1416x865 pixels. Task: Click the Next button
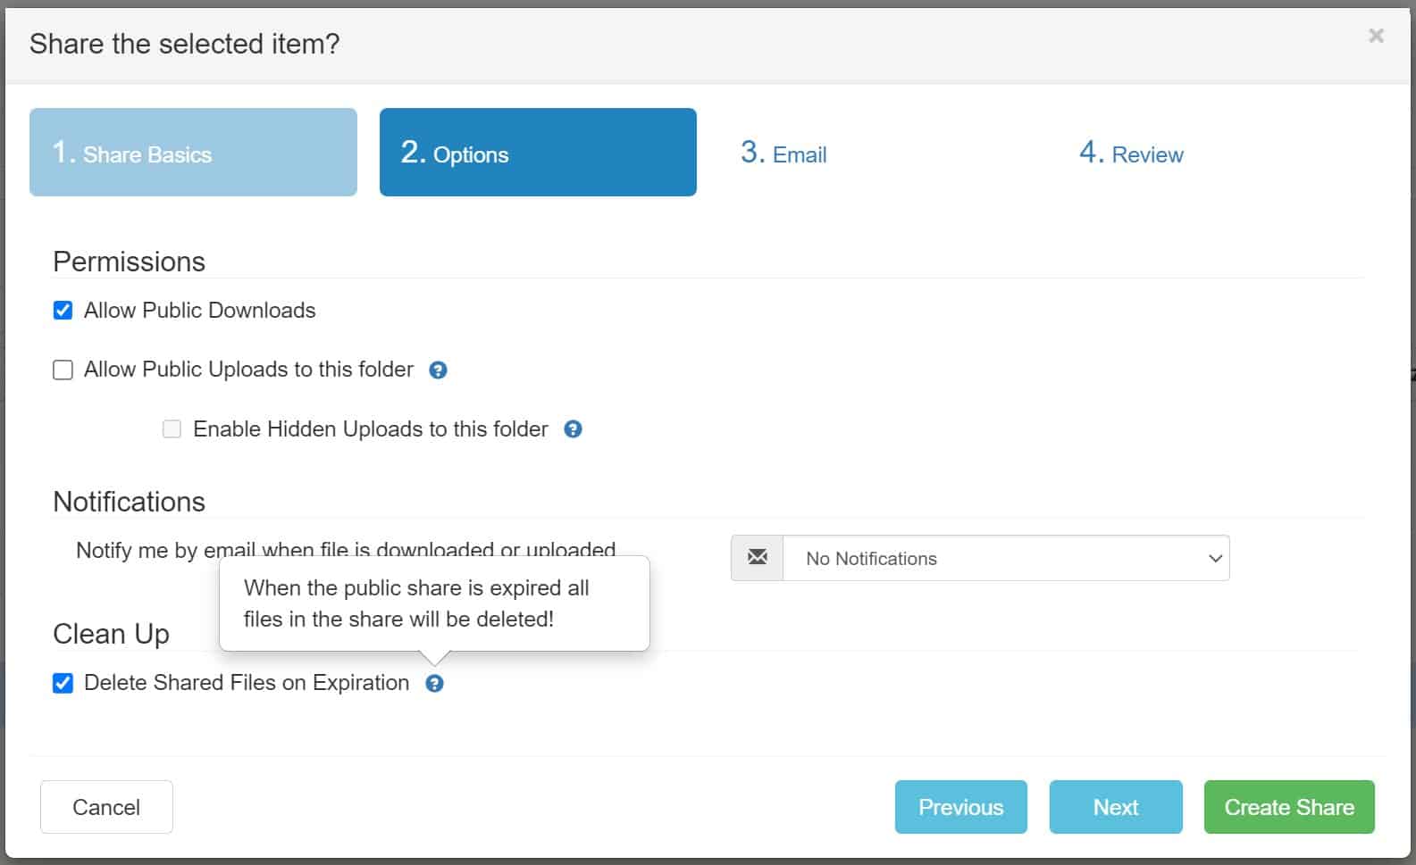coord(1115,807)
